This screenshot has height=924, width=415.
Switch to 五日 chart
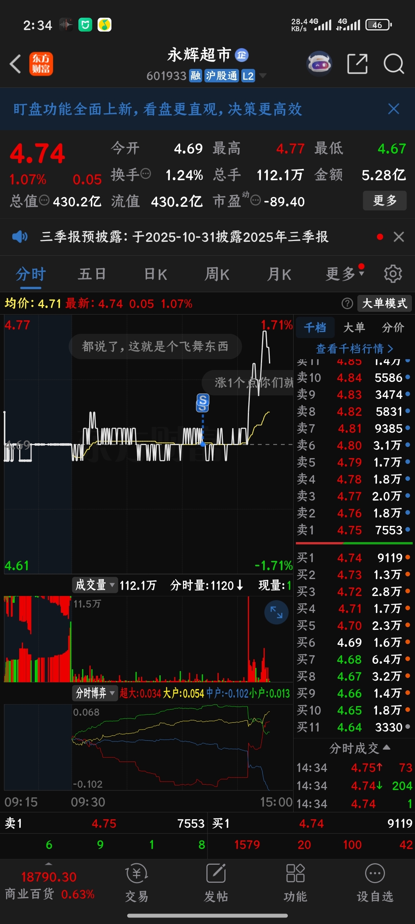point(92,274)
